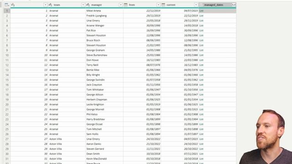Open the team column filter dropdown
The height and width of the screenshot is (164, 292).
83,5
